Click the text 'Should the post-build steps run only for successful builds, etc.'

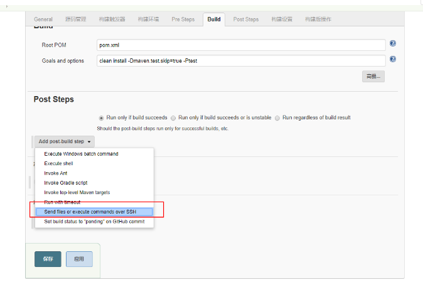[x=163, y=129]
